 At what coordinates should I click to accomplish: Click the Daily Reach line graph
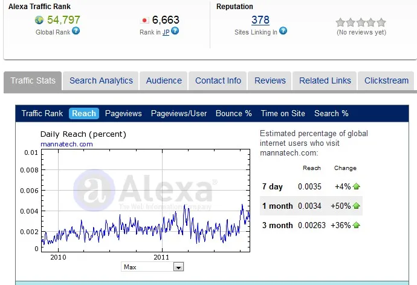[146, 200]
